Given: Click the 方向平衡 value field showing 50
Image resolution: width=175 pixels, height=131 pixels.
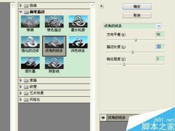Looking at the screenshot, I should pyautogui.click(x=160, y=35).
